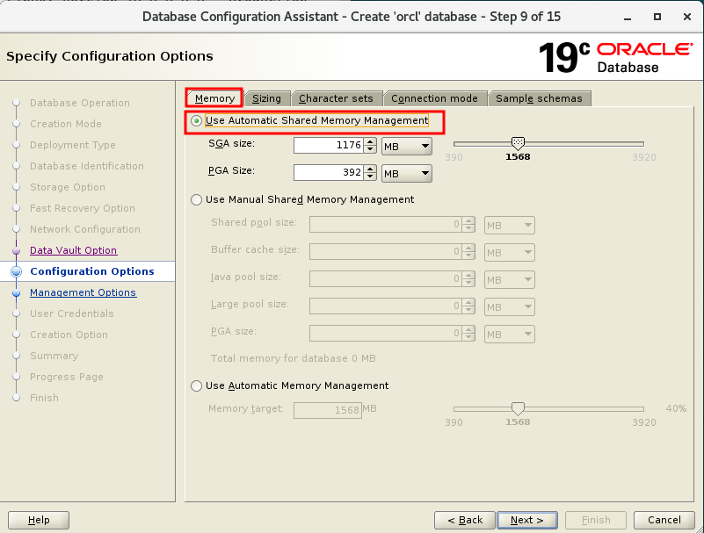Open the SGA size unit dropdown
This screenshot has width=704, height=533.
407,147
